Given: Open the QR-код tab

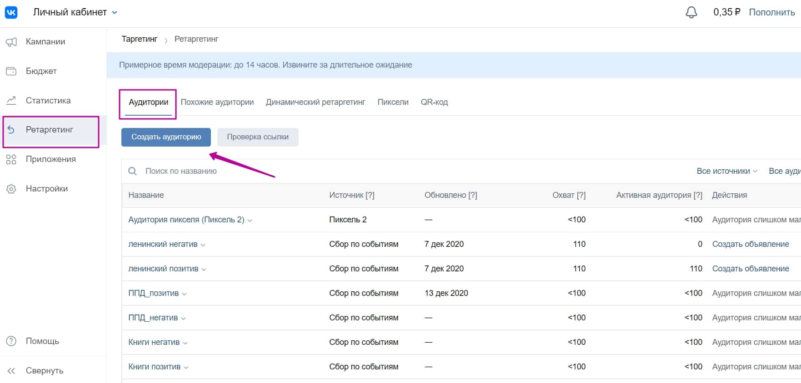Looking at the screenshot, I should pos(434,103).
